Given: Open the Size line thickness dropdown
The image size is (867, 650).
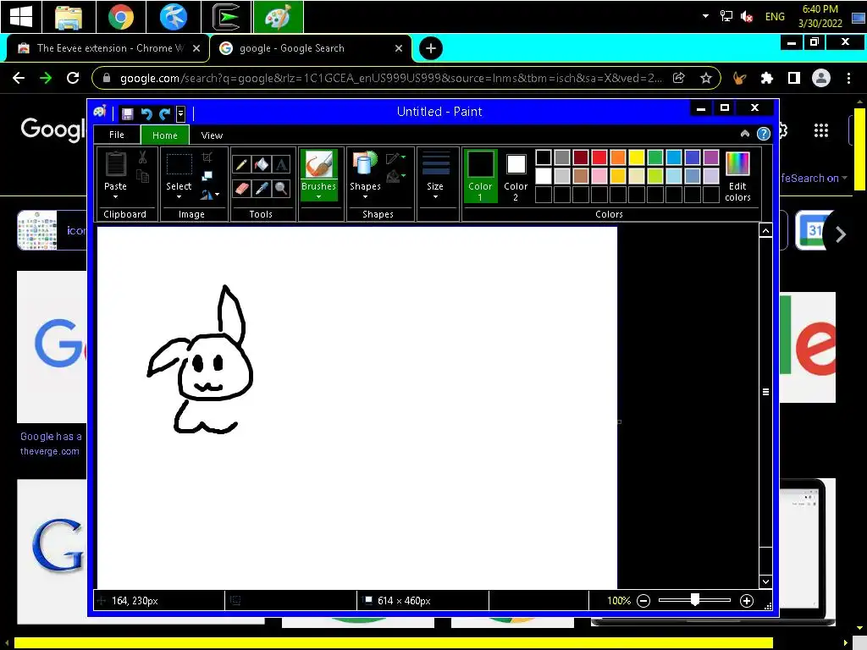Looking at the screenshot, I should point(436,176).
